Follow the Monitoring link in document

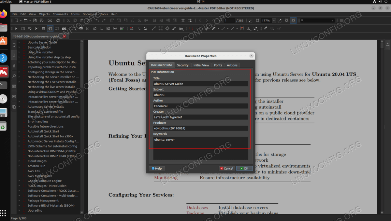[166, 178]
